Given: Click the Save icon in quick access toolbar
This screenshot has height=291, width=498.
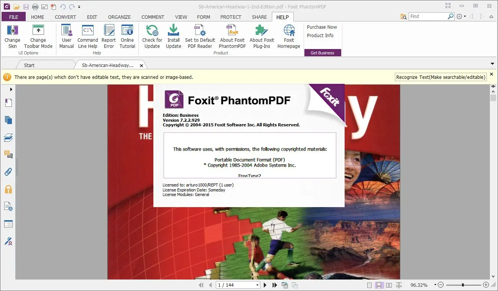Looking at the screenshot, I should pyautogui.click(x=26, y=7).
